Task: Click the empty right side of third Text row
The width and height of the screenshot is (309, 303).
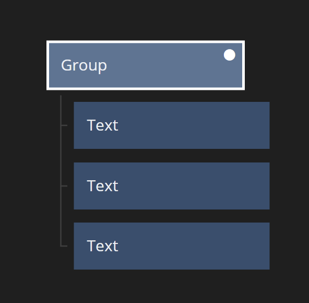Action: click(x=194, y=246)
